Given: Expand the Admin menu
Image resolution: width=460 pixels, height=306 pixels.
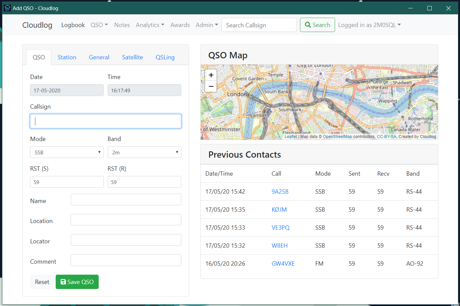Looking at the screenshot, I should tap(207, 25).
